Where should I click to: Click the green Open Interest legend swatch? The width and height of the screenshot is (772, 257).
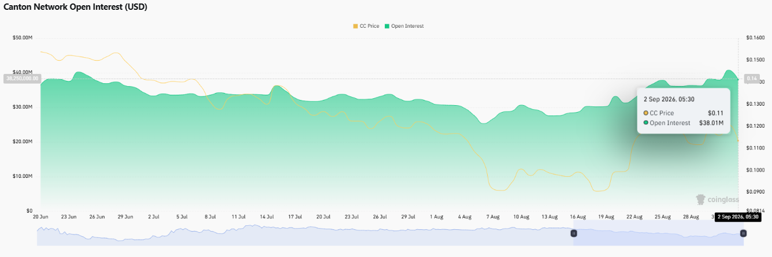(x=387, y=26)
